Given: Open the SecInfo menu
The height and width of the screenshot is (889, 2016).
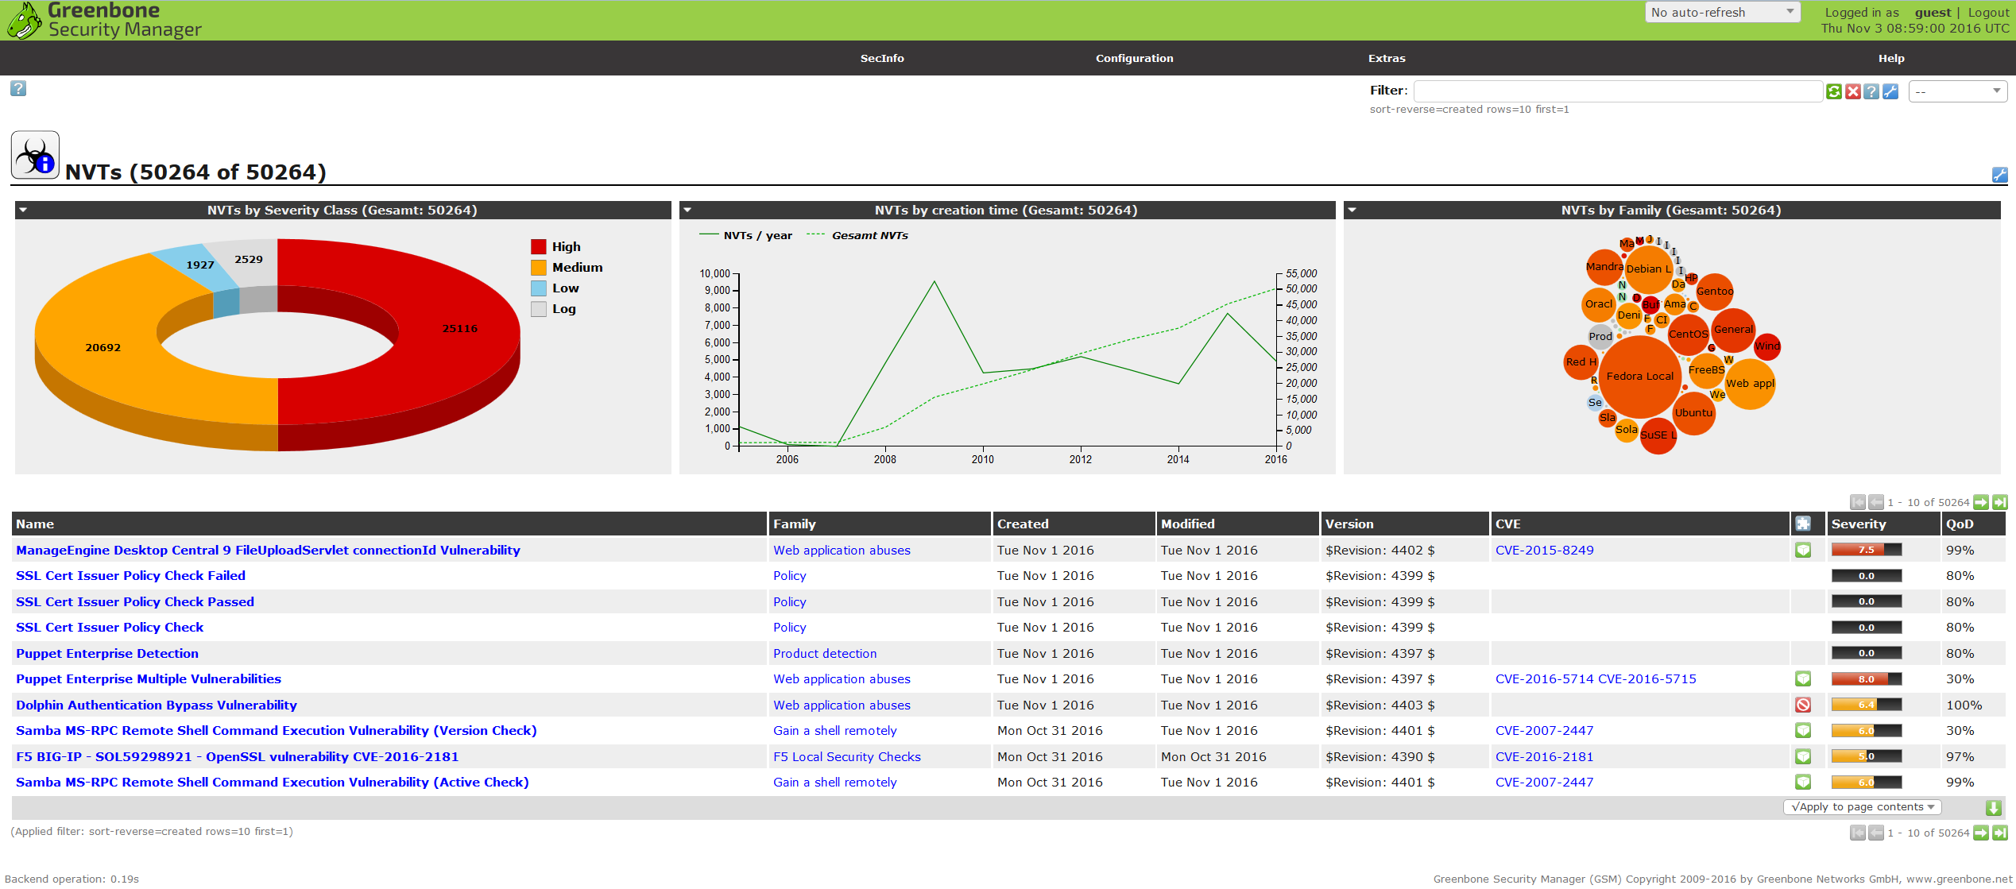Looking at the screenshot, I should point(882,58).
